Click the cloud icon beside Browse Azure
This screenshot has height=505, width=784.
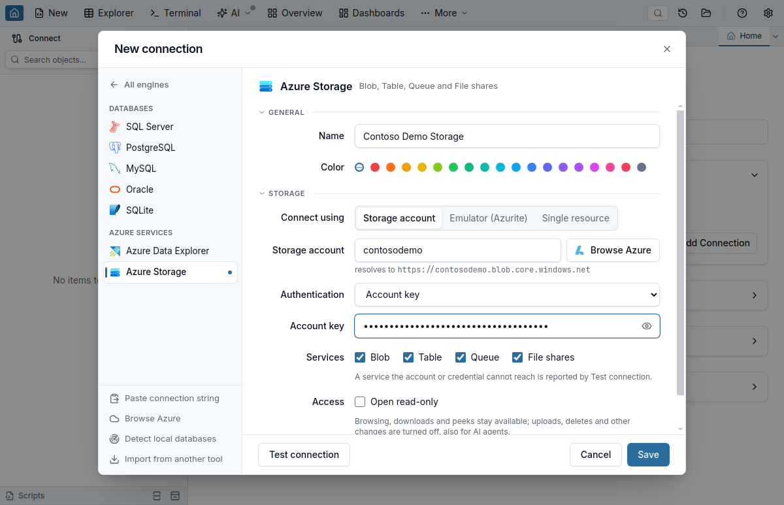114,419
